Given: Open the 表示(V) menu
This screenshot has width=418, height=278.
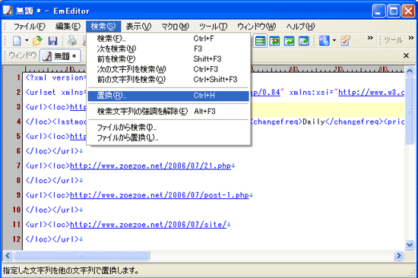Looking at the screenshot, I should pyautogui.click(x=138, y=27).
